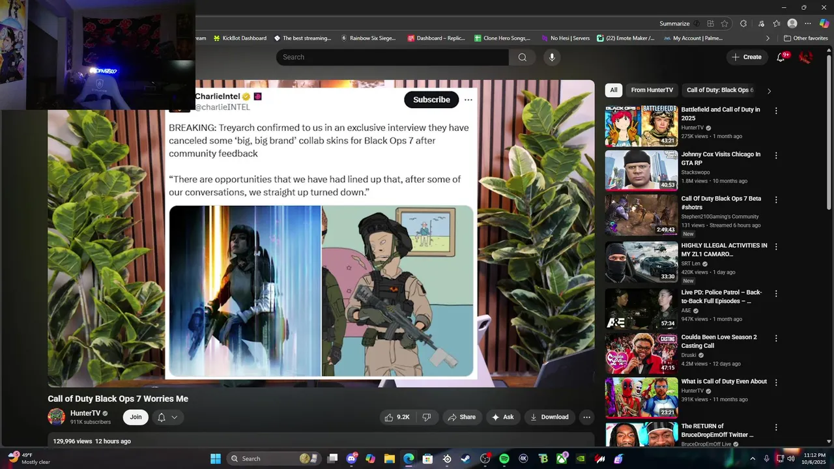Image resolution: width=834 pixels, height=469 pixels.
Task: Click the YouTube search input field
Action: (392, 57)
